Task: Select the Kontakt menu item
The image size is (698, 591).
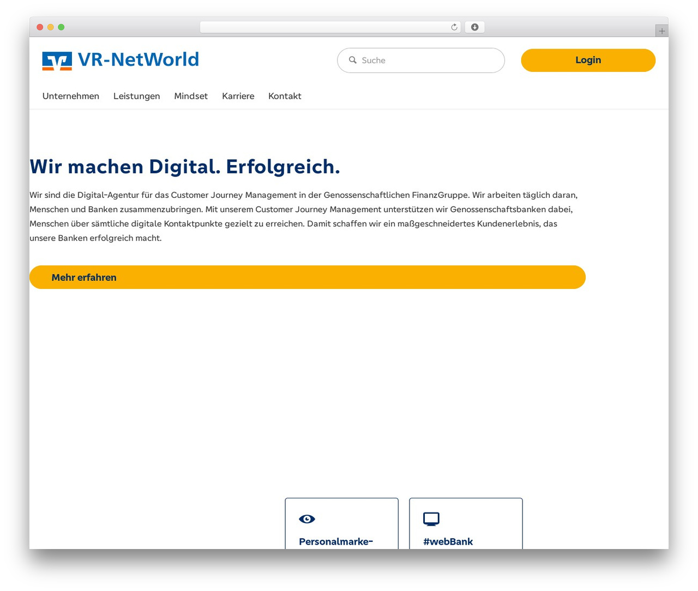Action: pyautogui.click(x=285, y=96)
